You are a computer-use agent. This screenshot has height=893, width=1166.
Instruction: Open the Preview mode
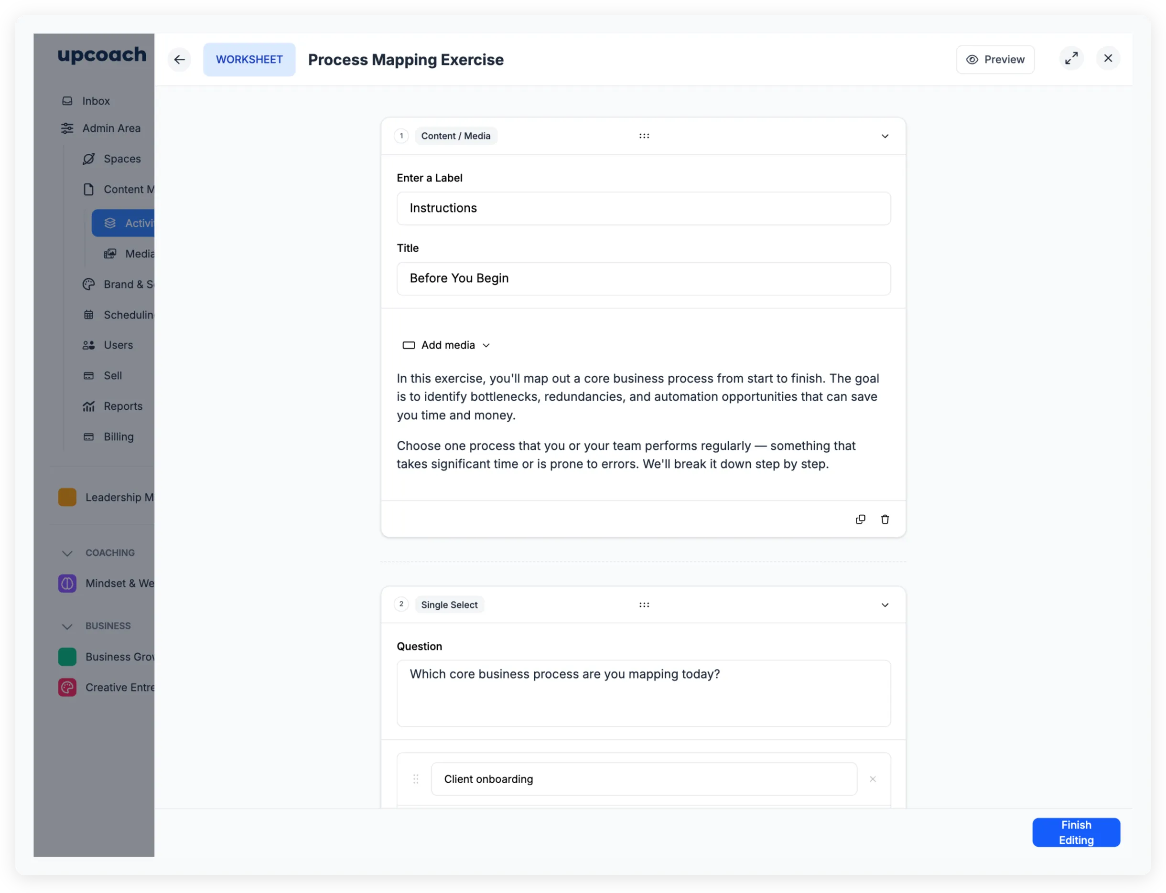pos(995,60)
